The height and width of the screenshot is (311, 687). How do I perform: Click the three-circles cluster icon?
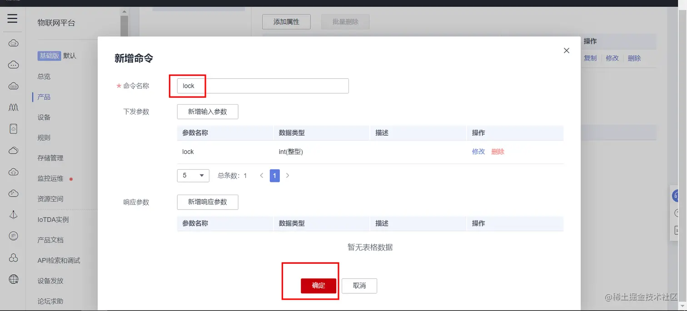14,258
